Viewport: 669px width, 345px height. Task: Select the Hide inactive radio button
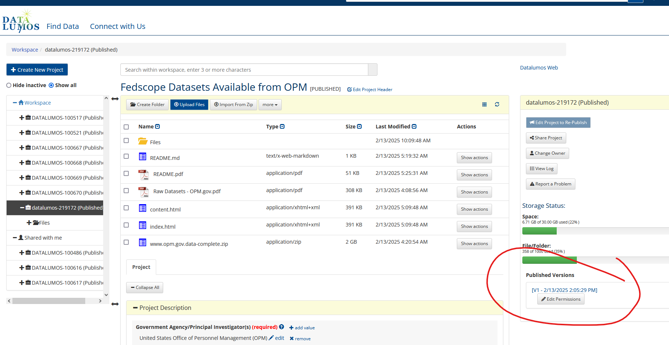pyautogui.click(x=8, y=85)
